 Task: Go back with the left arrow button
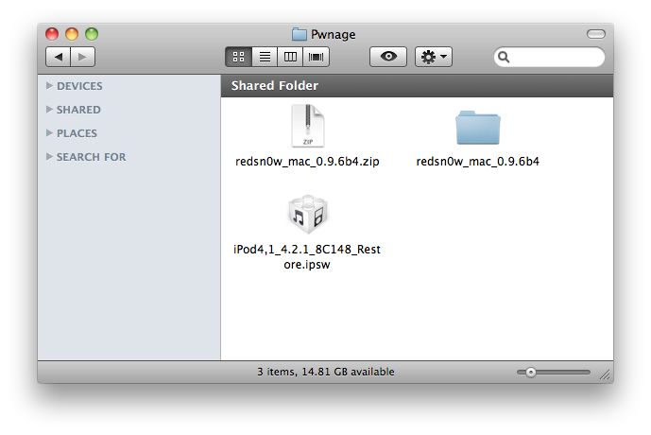click(x=59, y=57)
